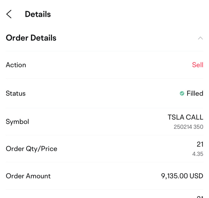Select the Order Amount label
Screen dimensions: 209x198
pos(28,176)
